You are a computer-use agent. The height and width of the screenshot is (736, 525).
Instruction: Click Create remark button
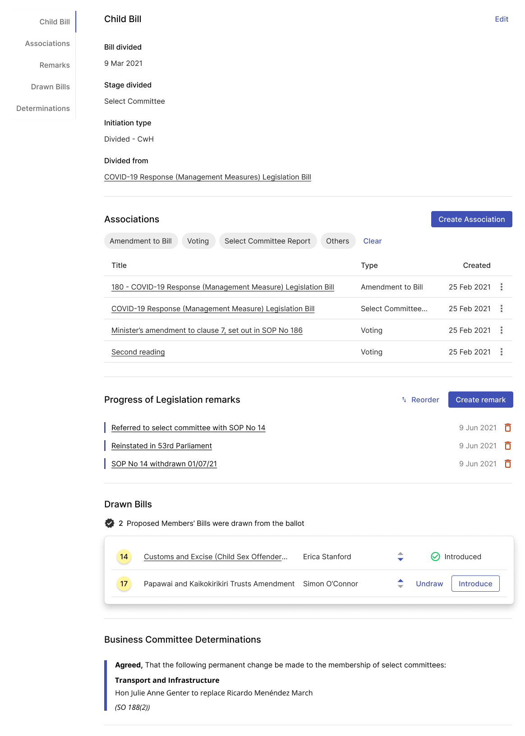click(x=481, y=400)
